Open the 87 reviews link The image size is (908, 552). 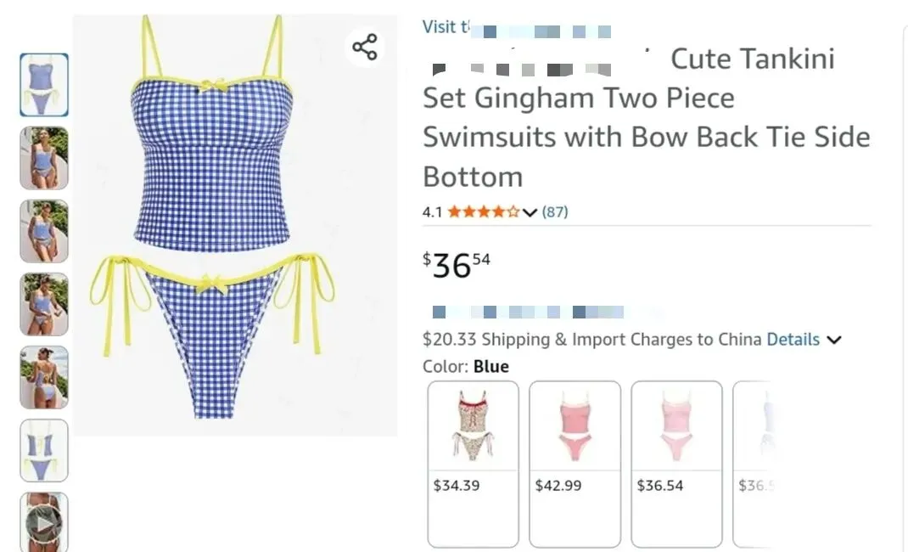(x=555, y=212)
